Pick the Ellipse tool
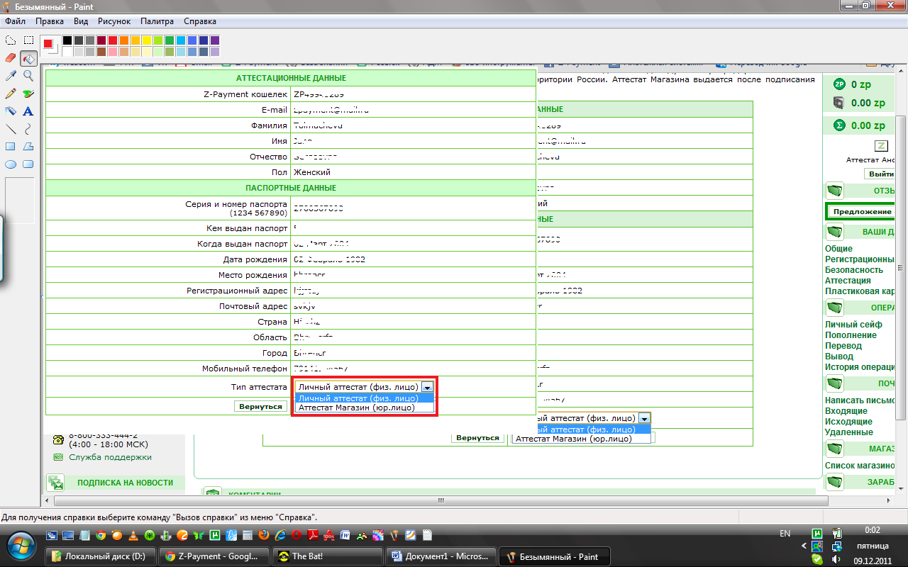Screen dimensions: 908x567 [11, 164]
